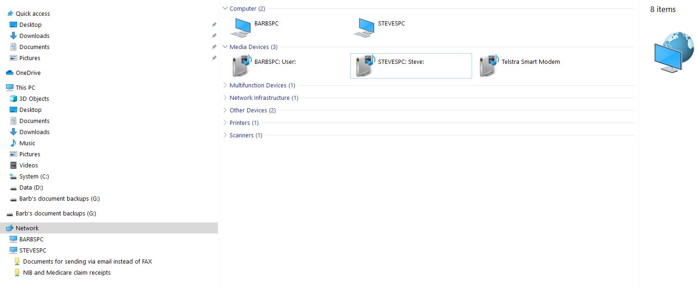
Task: Expand the Network Infrastructure (1) group
Action: (x=225, y=98)
